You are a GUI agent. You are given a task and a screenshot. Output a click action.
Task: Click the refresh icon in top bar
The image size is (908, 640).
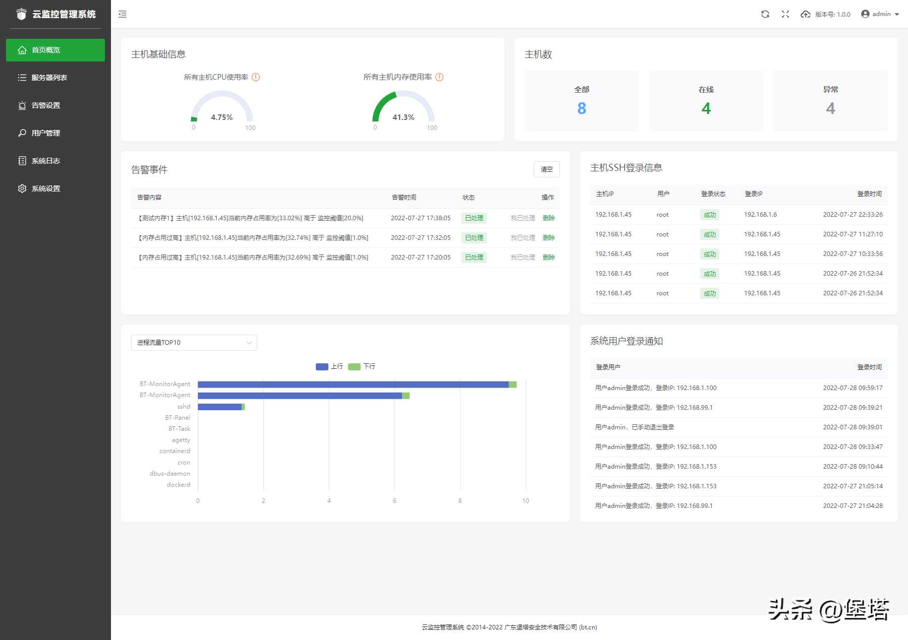click(x=765, y=14)
